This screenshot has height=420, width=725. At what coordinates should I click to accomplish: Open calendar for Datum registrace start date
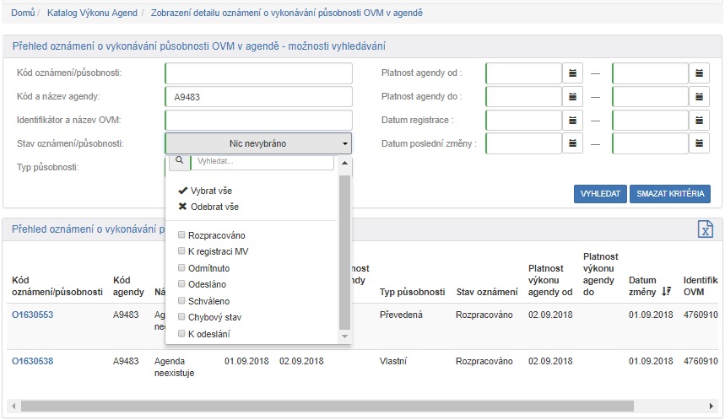click(572, 121)
